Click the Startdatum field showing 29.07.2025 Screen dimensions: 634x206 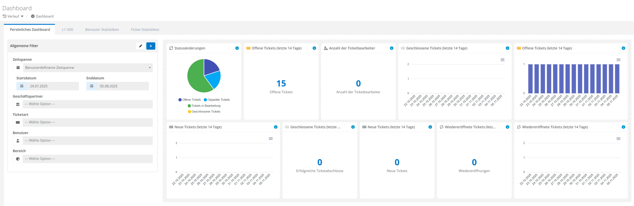click(x=53, y=86)
